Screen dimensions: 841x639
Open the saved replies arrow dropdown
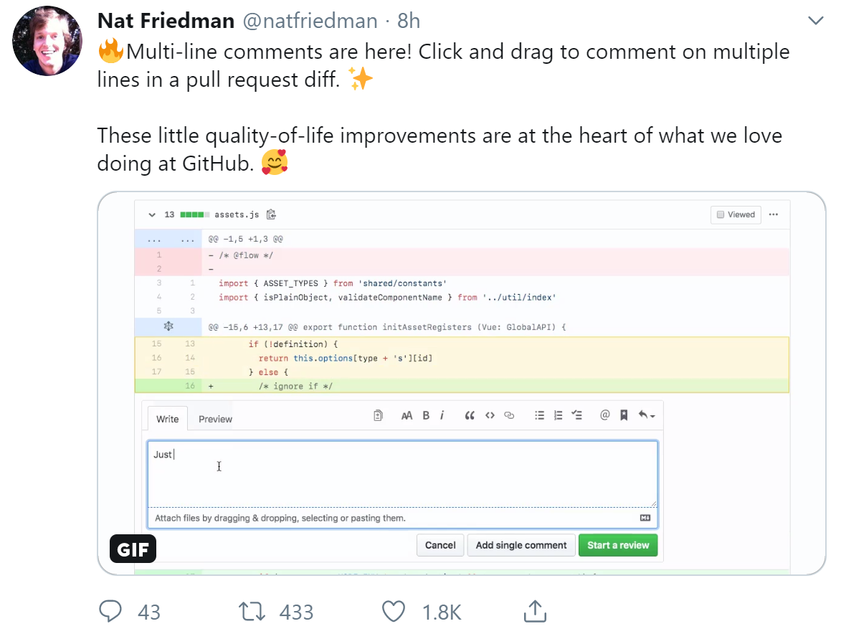pyautogui.click(x=646, y=415)
